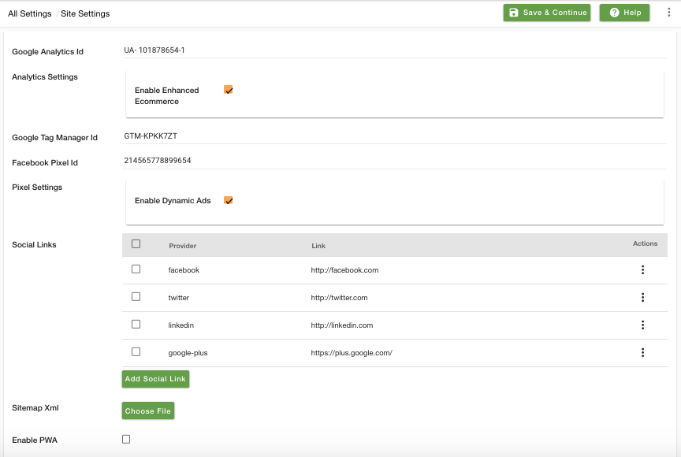
Task: Select all social links header checkbox
Action: point(136,244)
